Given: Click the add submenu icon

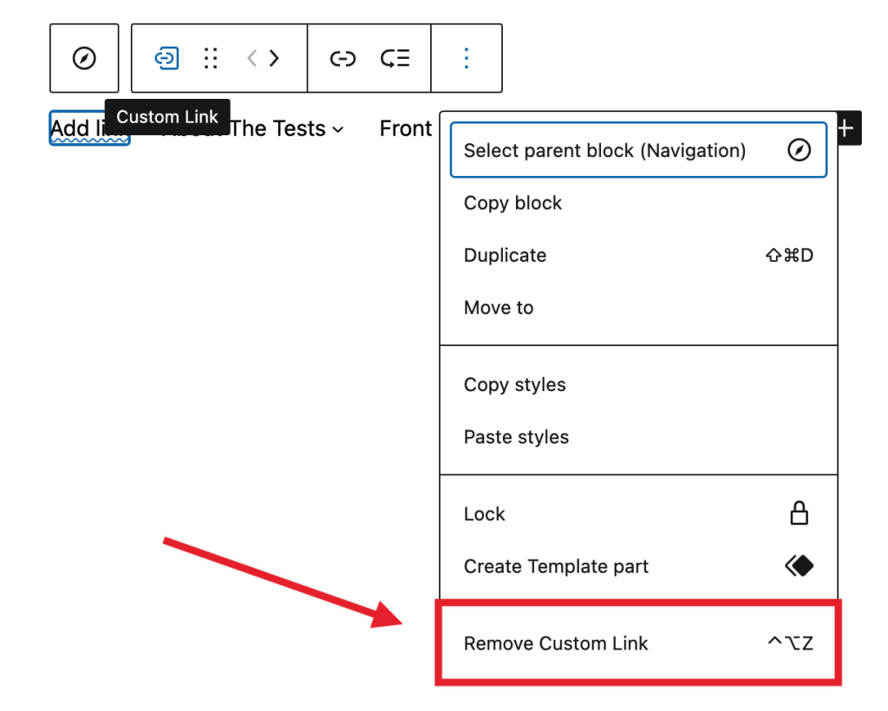Looking at the screenshot, I should pyautogui.click(x=395, y=58).
